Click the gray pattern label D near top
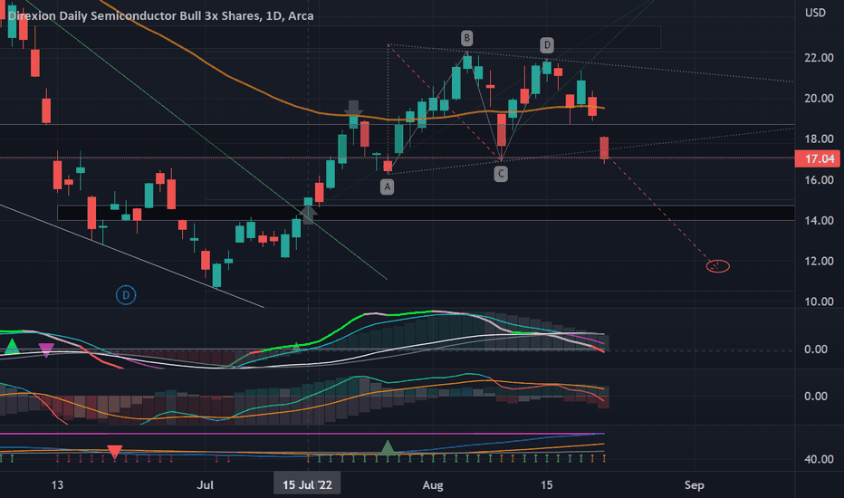 547,45
